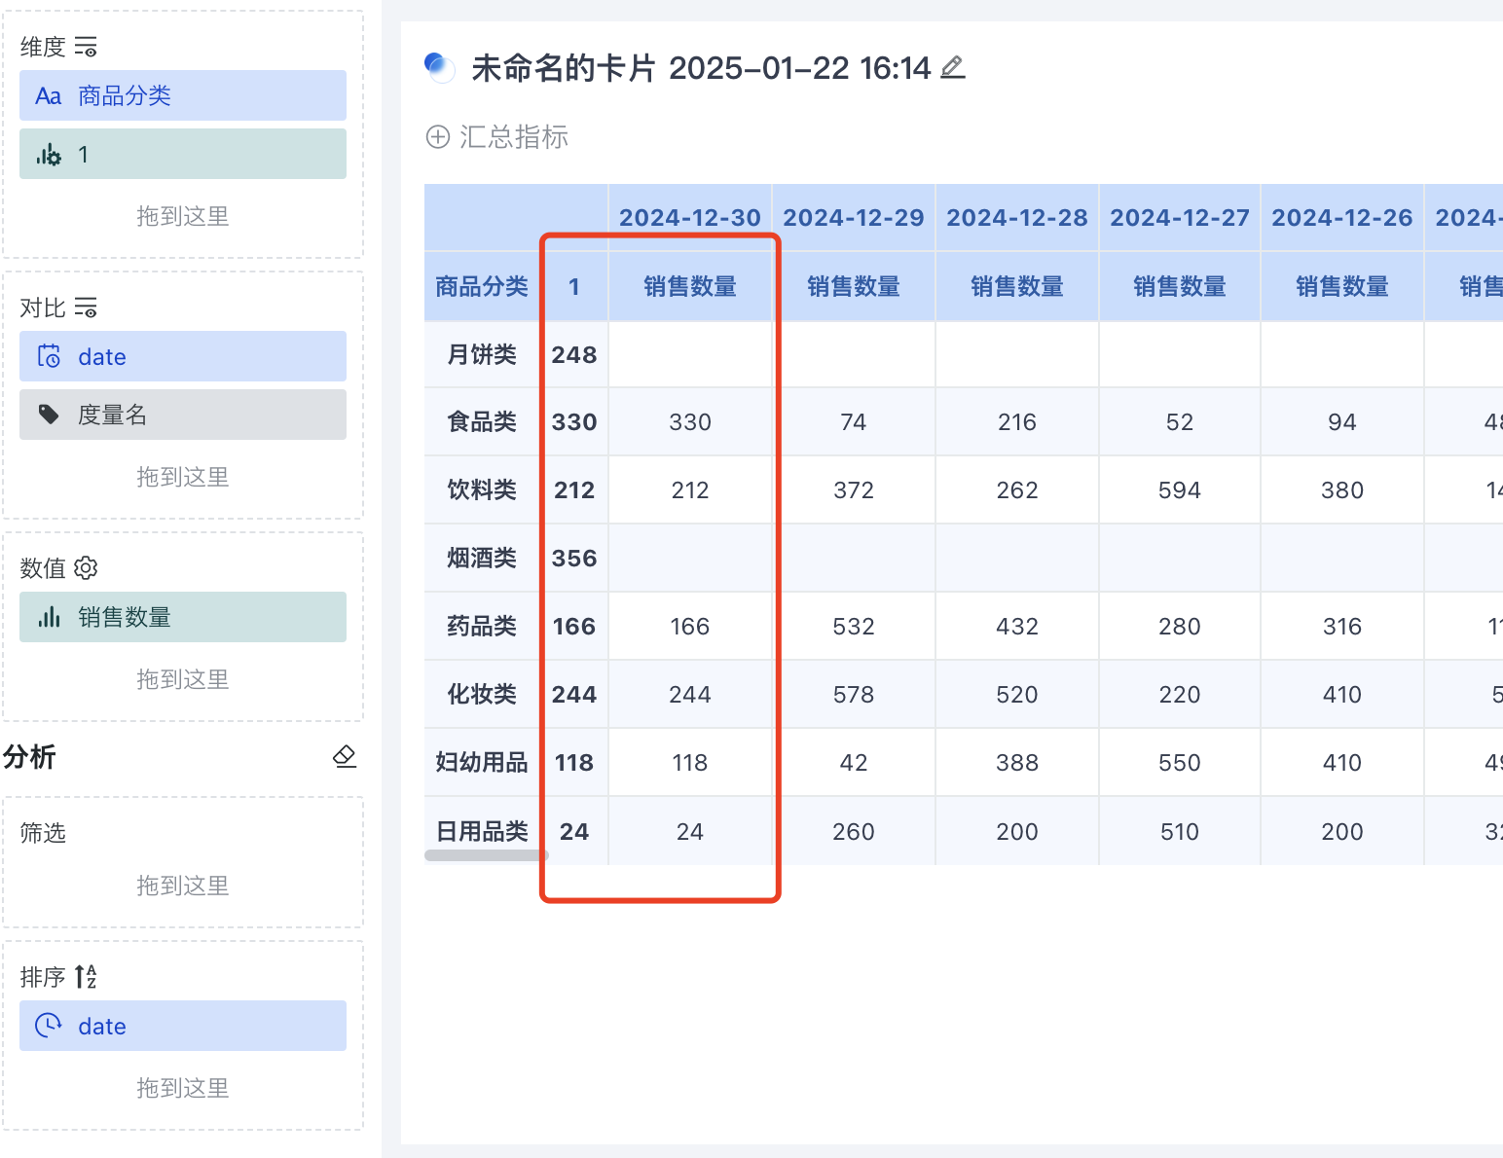Click the chart-gear icon on field 1
1503x1158 pixels.
click(x=49, y=154)
